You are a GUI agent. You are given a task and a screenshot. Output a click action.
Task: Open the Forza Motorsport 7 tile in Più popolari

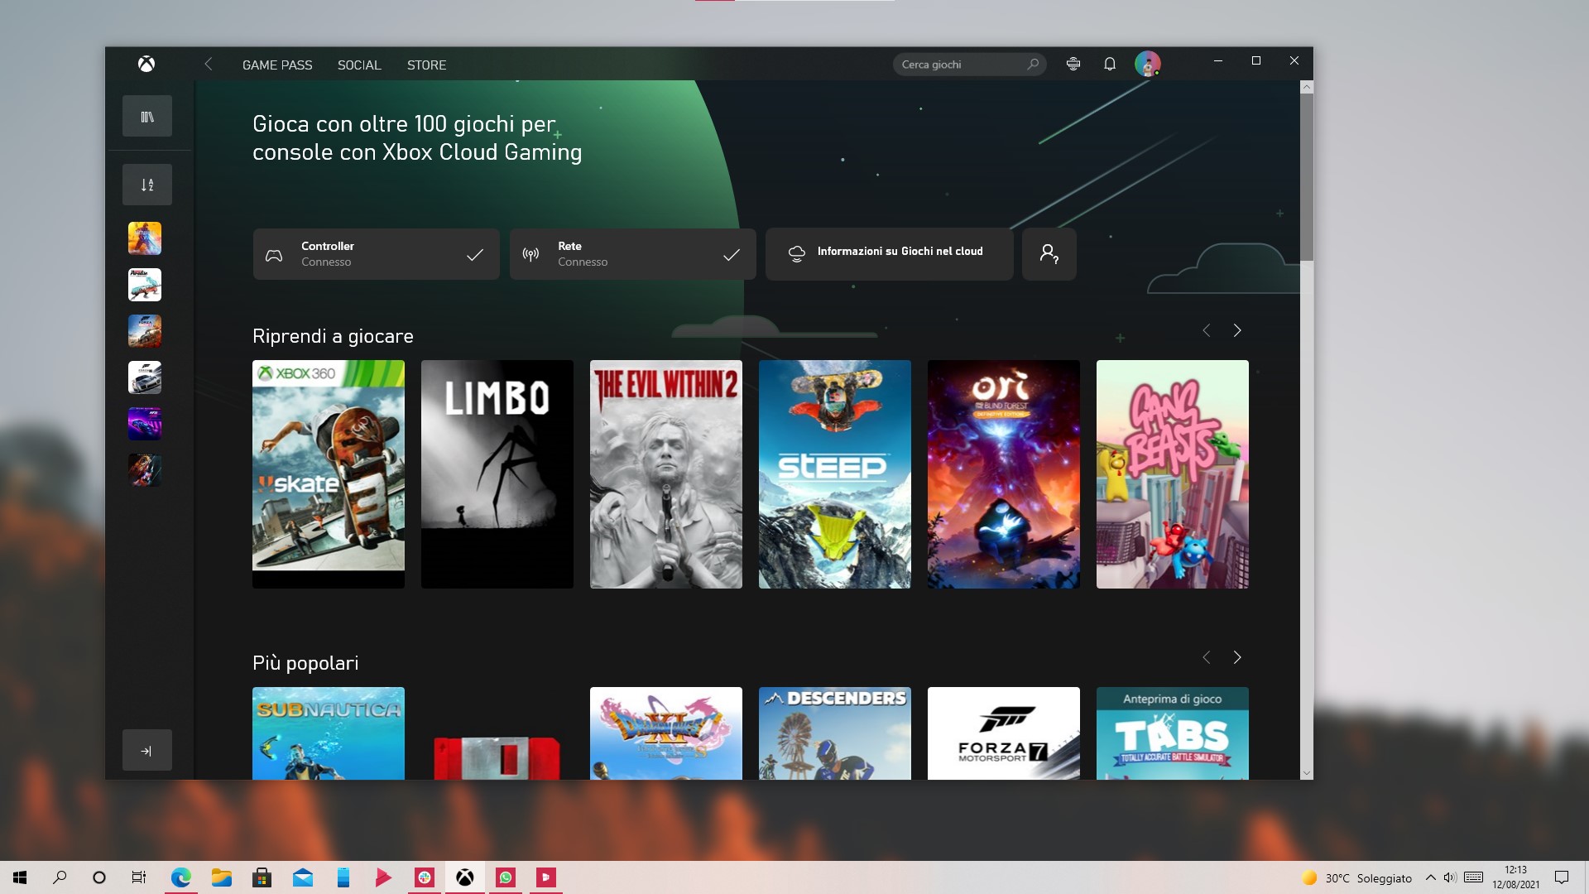[1004, 733]
